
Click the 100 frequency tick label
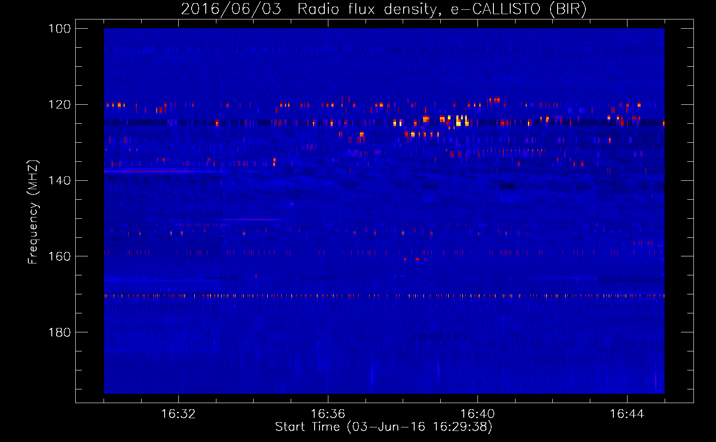(59, 29)
